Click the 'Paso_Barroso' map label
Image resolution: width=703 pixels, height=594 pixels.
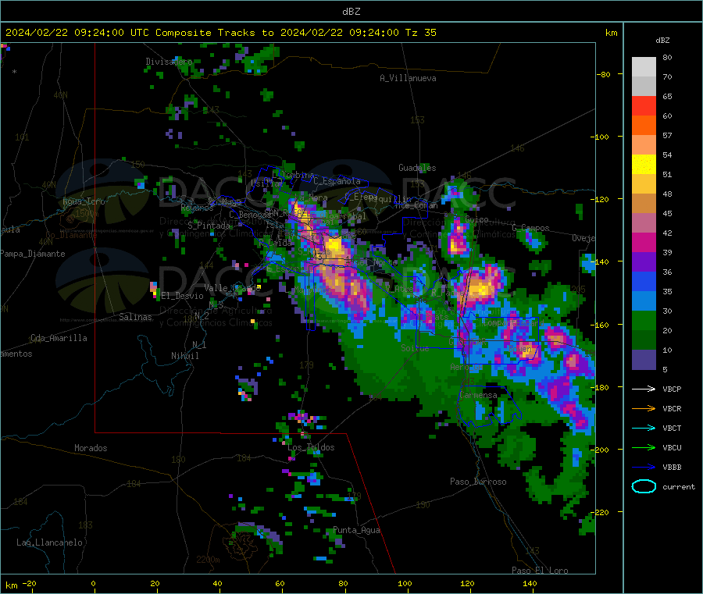pos(478,482)
